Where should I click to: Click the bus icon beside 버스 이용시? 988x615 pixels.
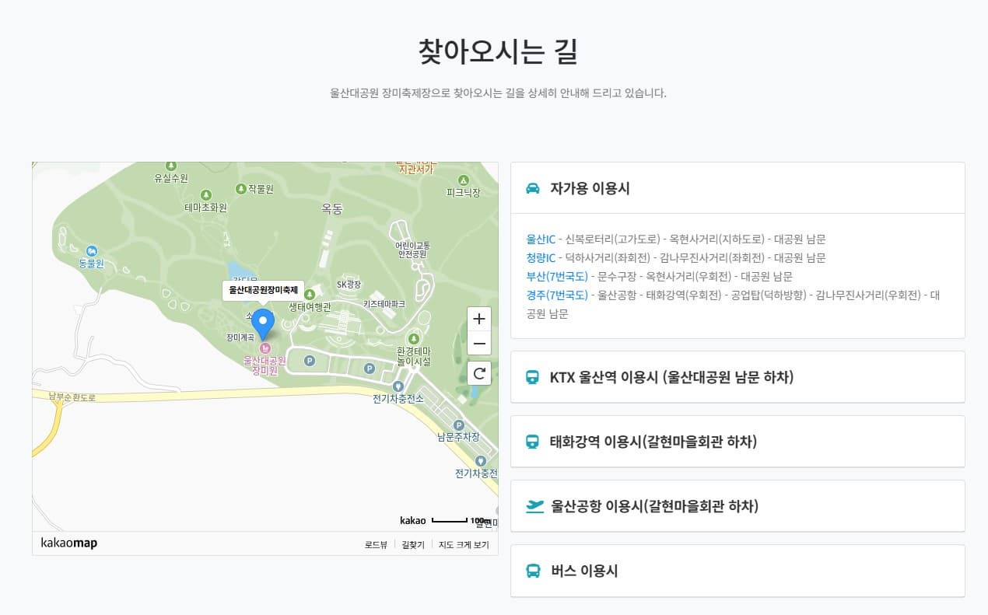(532, 570)
